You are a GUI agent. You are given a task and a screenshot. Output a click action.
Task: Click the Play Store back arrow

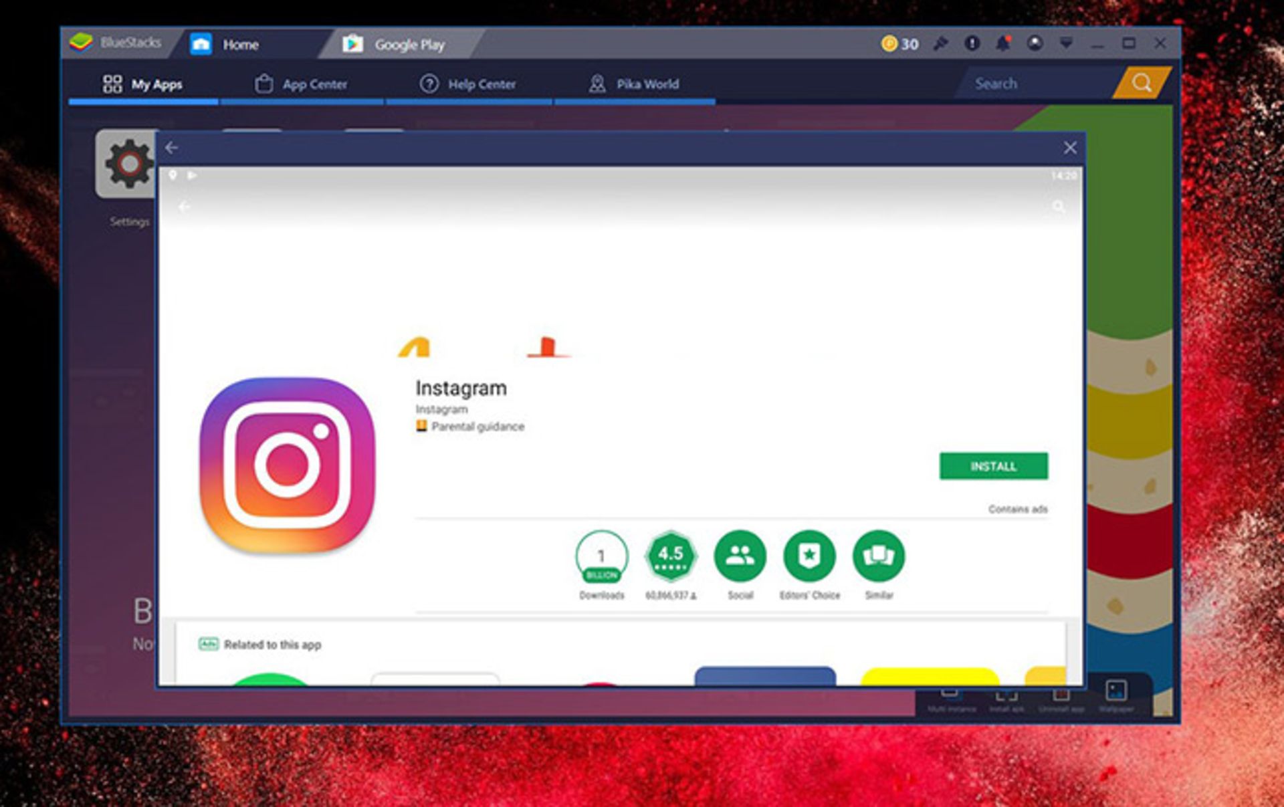(185, 207)
